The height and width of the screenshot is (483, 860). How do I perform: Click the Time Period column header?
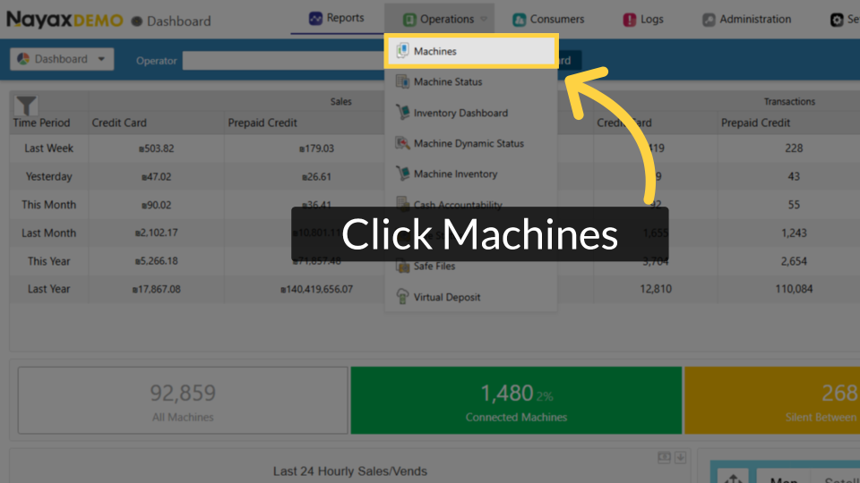tap(42, 123)
